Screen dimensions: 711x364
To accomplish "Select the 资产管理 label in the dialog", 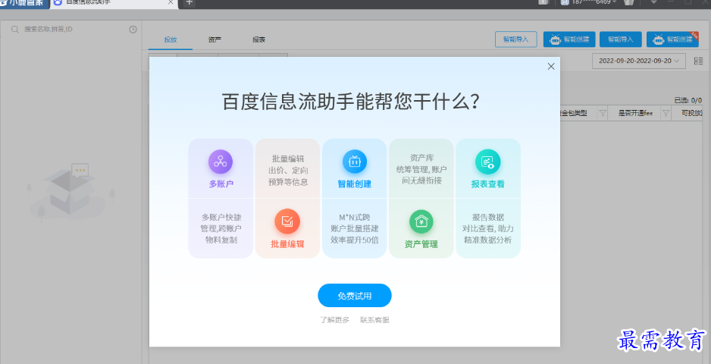I will pyautogui.click(x=421, y=244).
